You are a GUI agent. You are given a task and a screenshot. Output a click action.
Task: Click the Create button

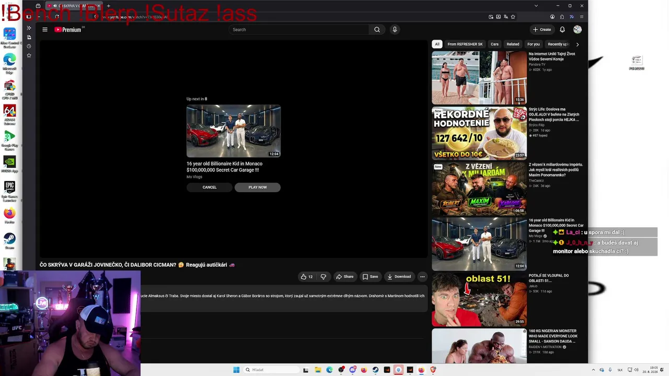coord(542,30)
